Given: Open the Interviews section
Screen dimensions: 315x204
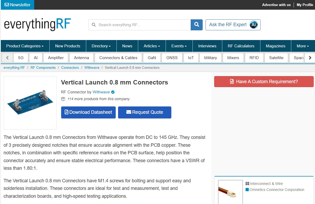Looking at the screenshot, I should coord(207,46).
